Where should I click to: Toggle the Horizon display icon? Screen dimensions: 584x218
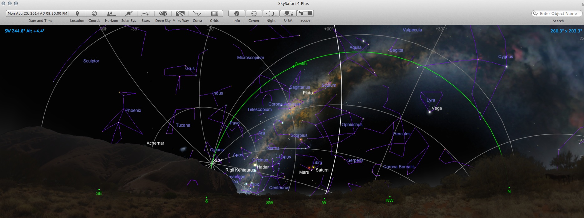pyautogui.click(x=111, y=13)
